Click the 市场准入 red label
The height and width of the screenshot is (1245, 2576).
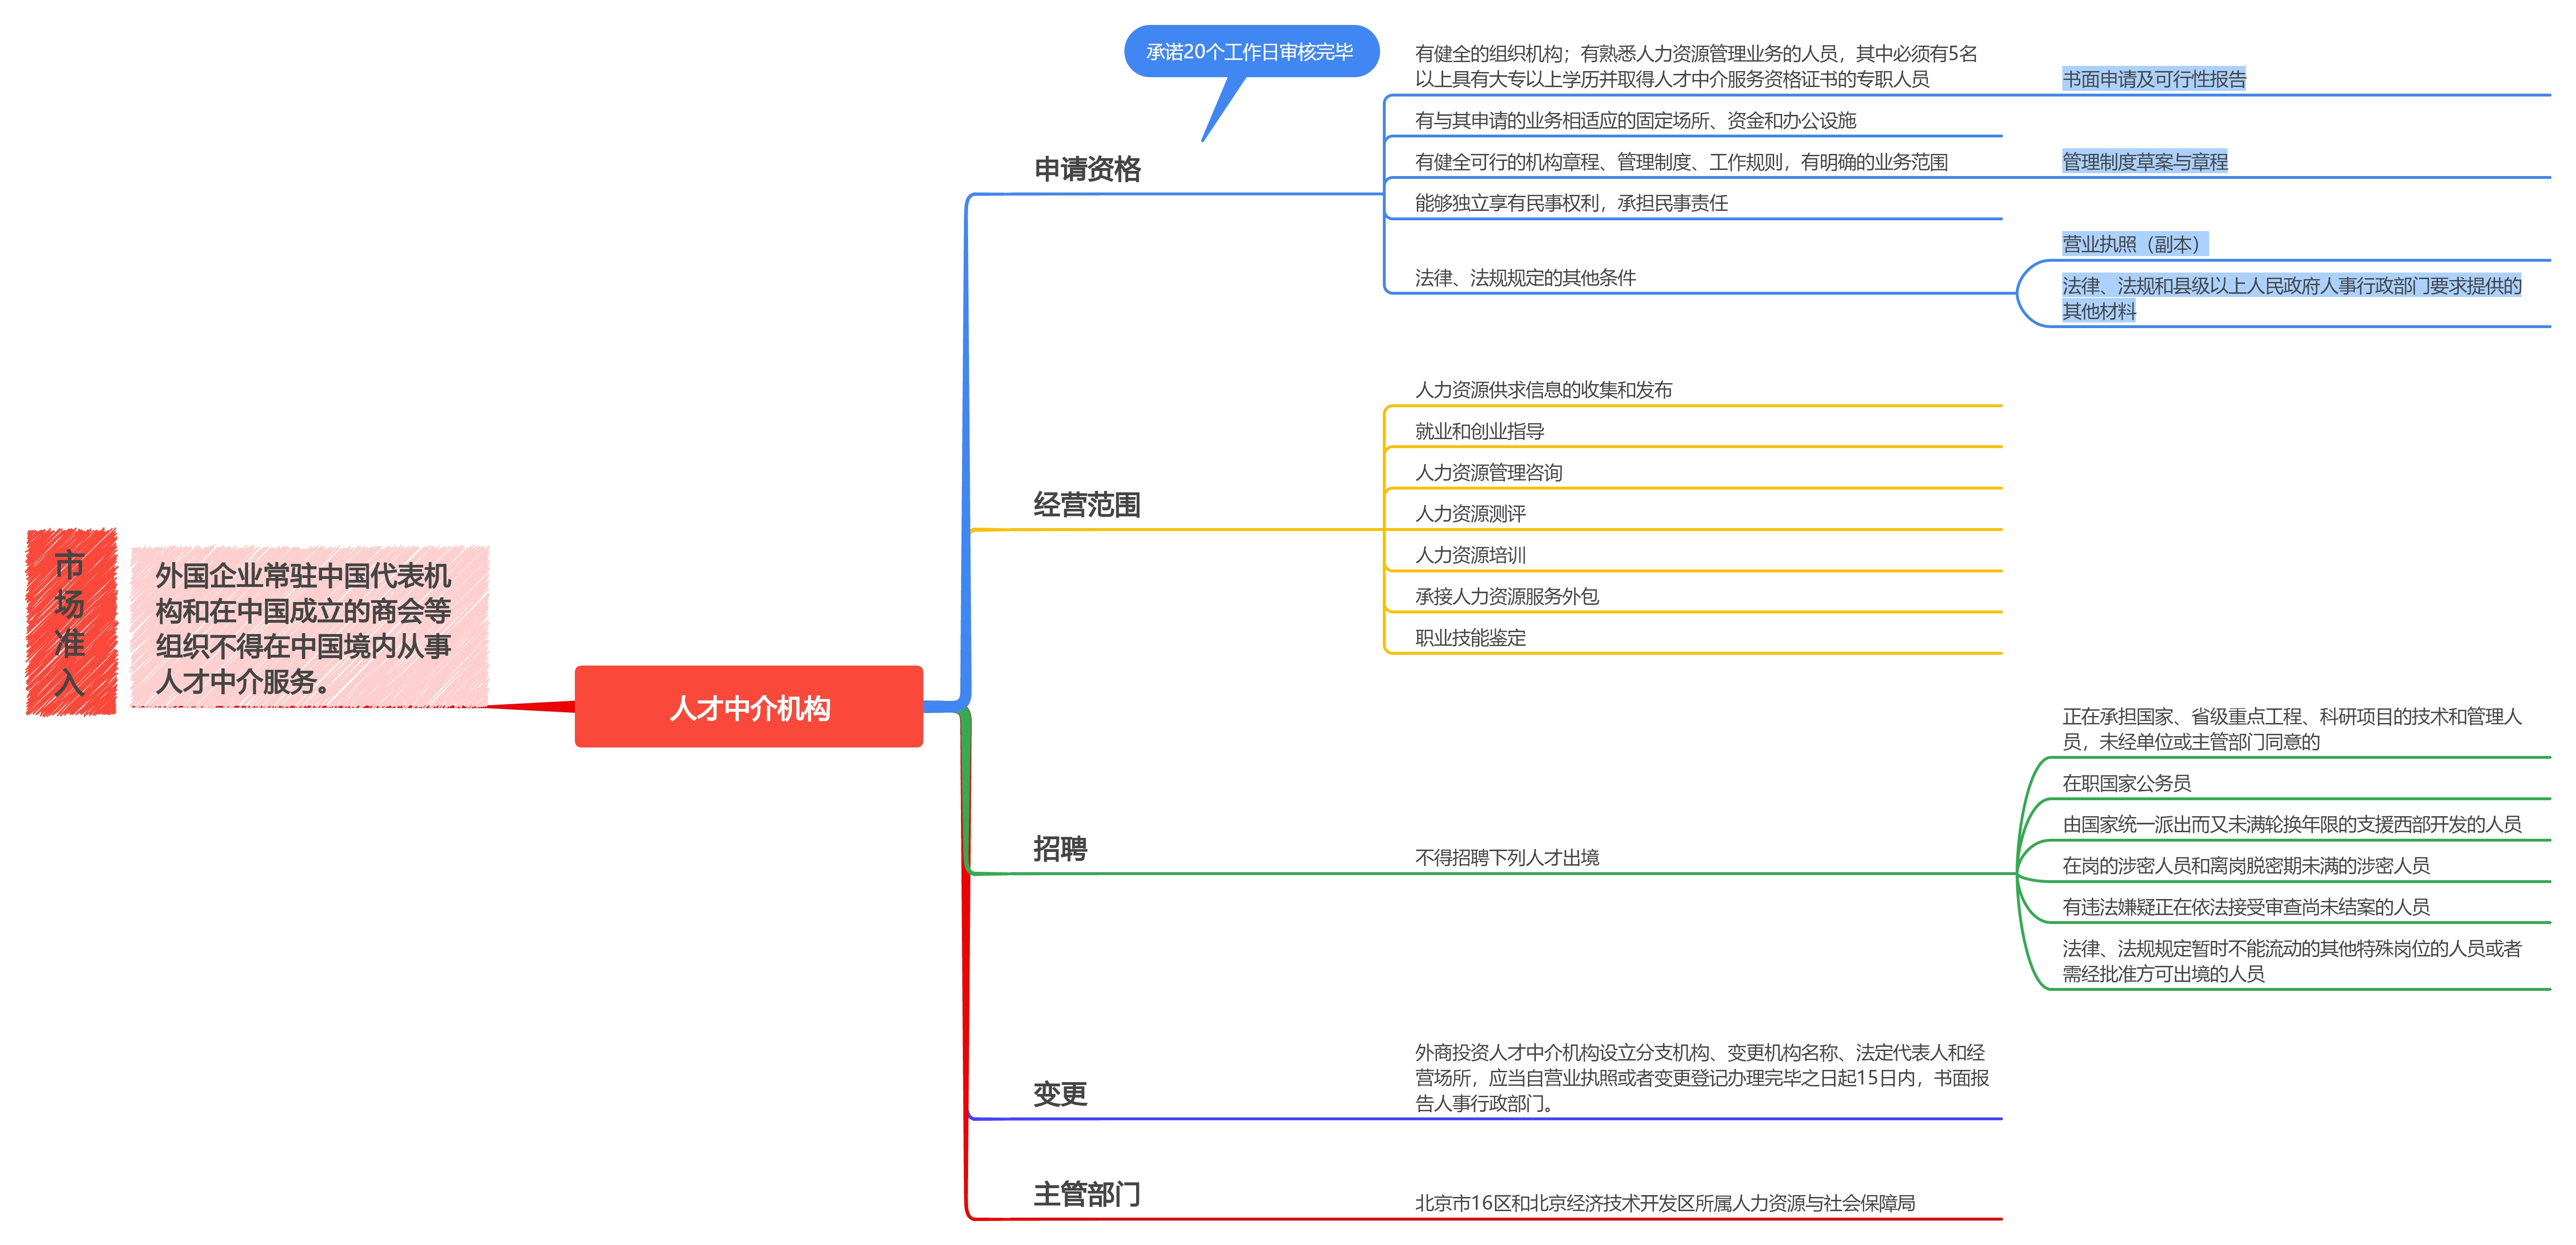(70, 622)
